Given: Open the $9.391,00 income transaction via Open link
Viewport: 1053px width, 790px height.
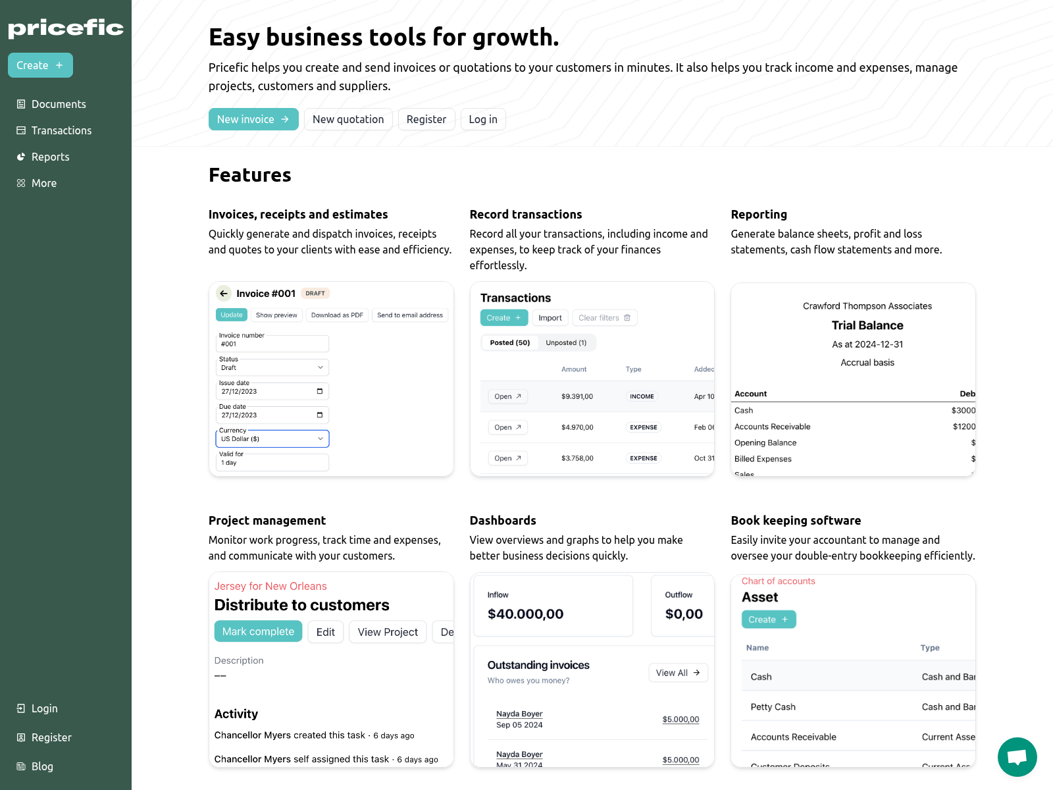Looking at the screenshot, I should pyautogui.click(x=507, y=396).
